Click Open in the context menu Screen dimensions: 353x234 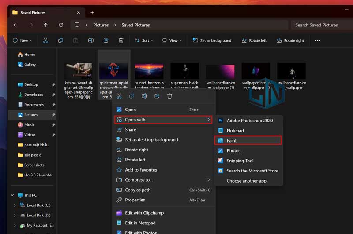pyautogui.click(x=163, y=110)
